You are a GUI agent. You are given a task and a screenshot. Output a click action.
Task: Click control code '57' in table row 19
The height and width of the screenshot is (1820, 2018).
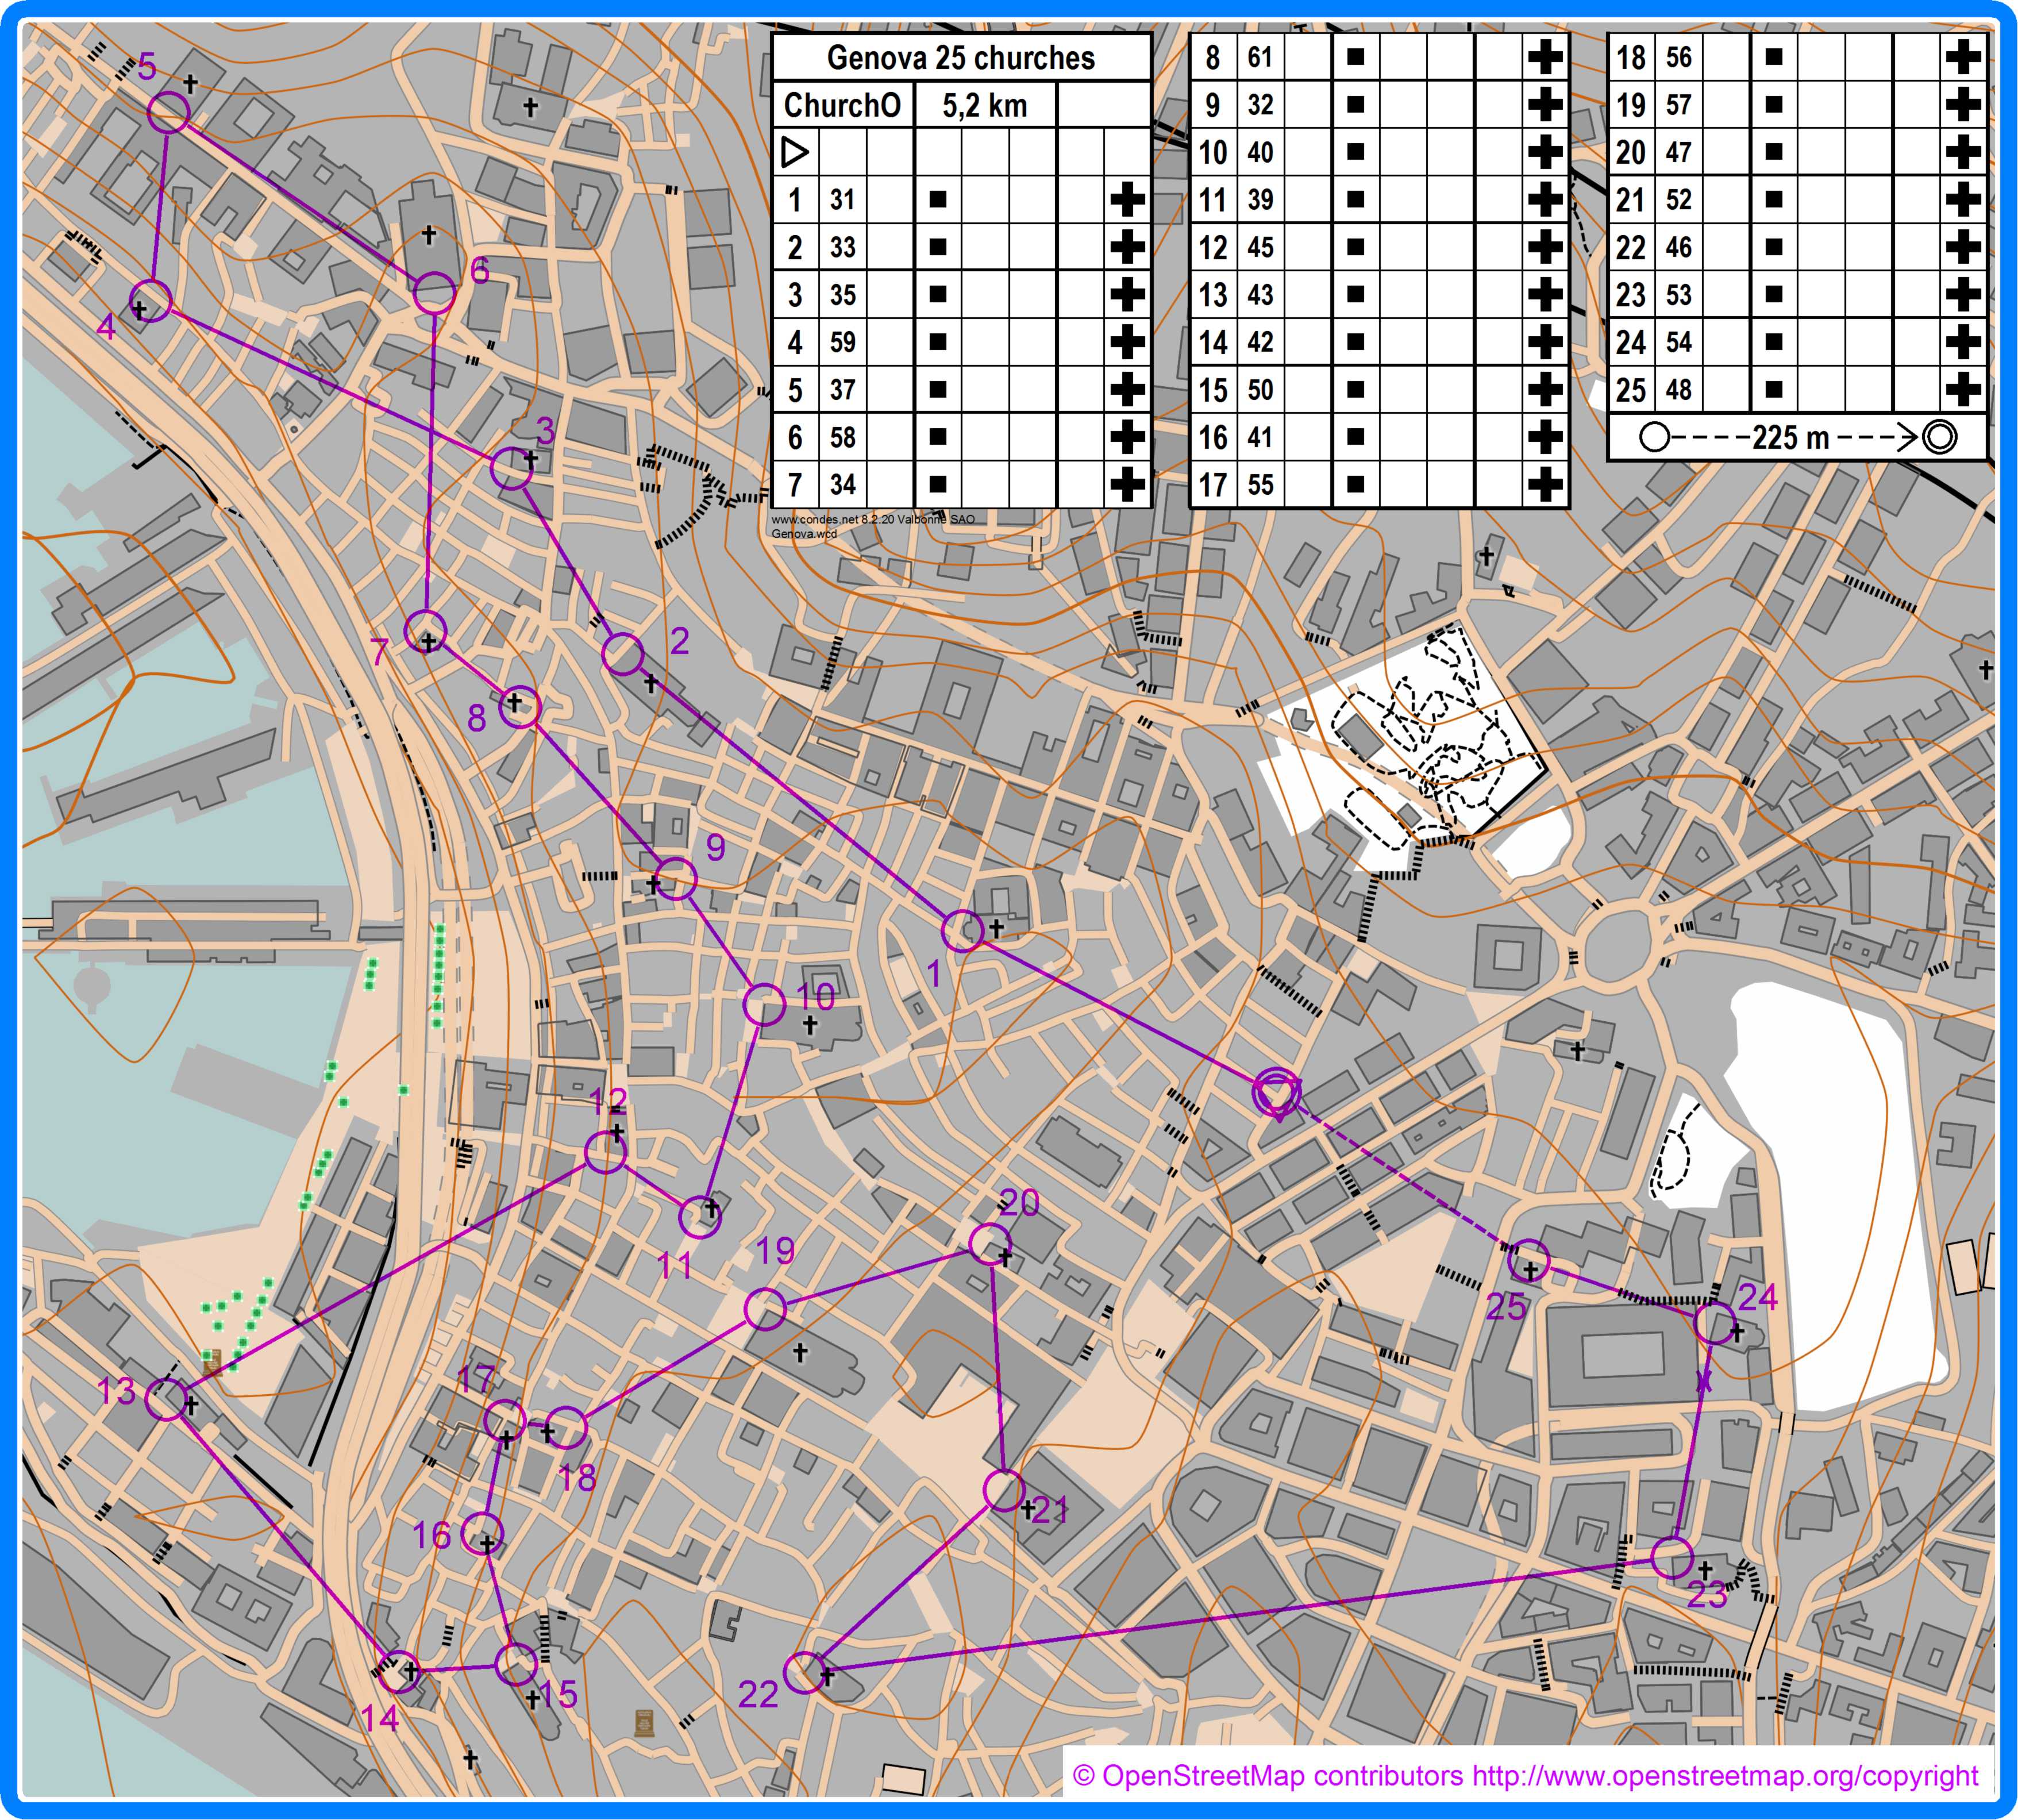1678,105
